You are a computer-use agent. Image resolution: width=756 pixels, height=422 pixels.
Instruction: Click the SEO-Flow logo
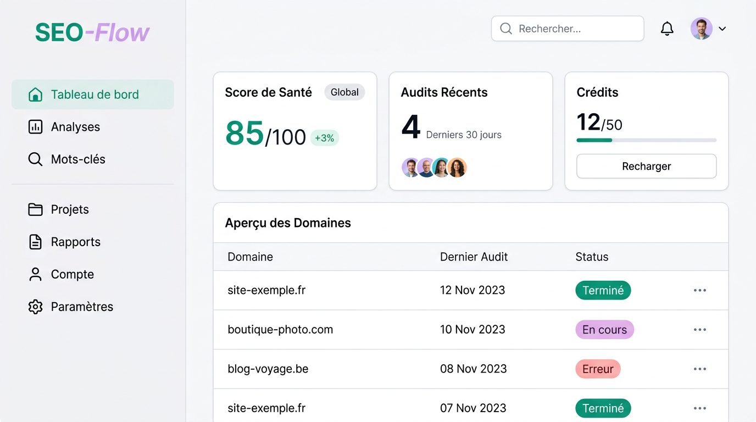pos(92,32)
